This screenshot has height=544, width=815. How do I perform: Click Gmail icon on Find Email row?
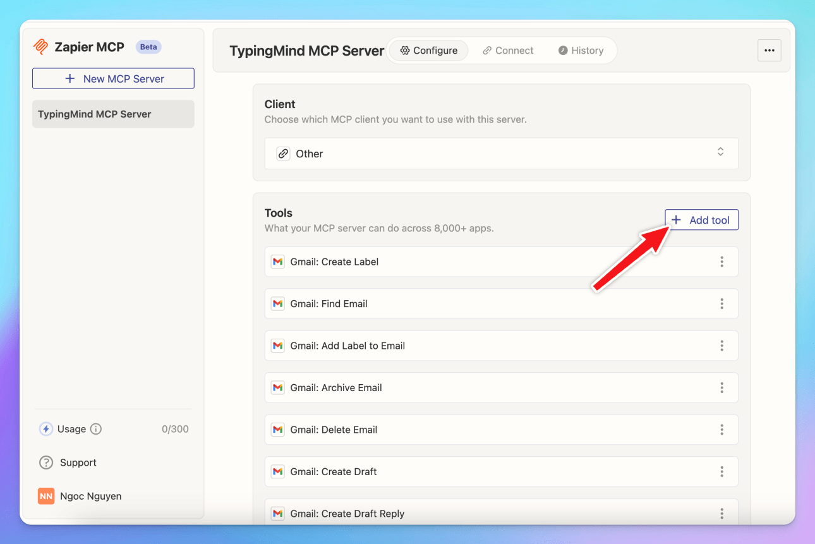[x=277, y=304]
